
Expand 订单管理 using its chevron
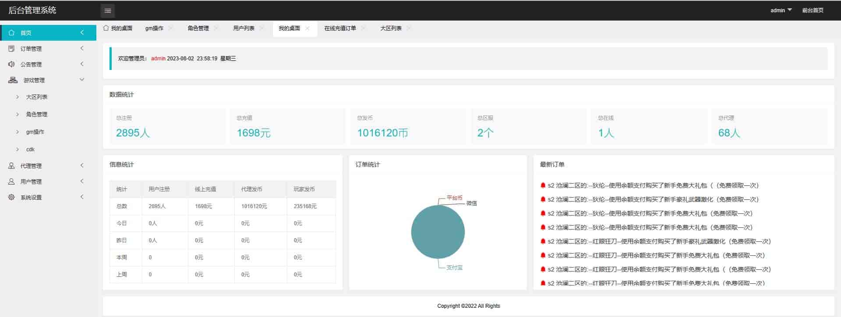point(81,49)
